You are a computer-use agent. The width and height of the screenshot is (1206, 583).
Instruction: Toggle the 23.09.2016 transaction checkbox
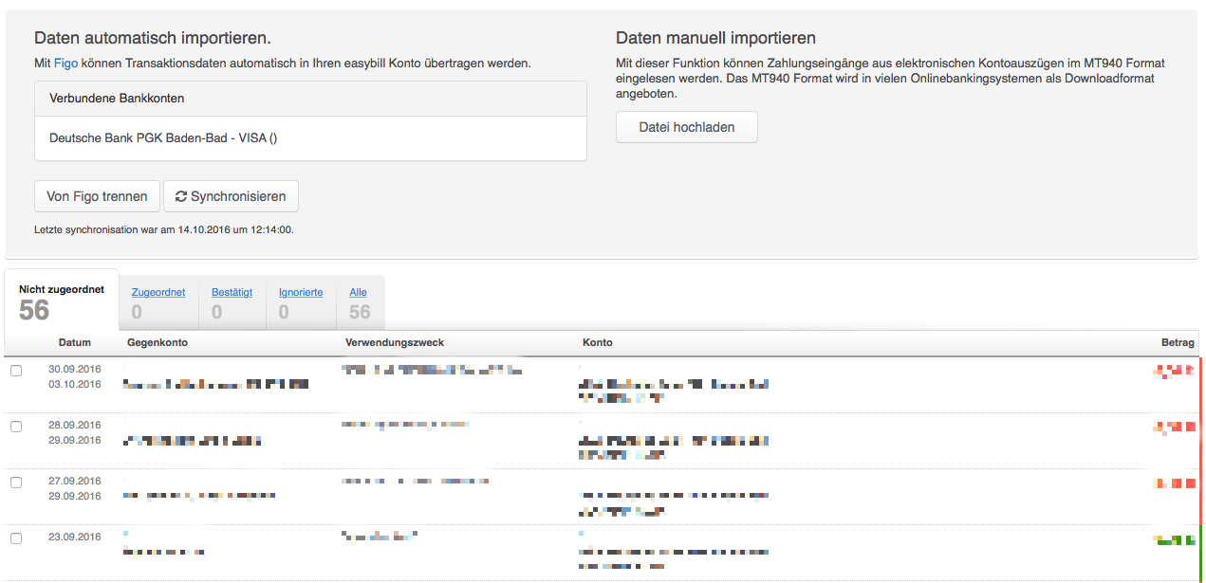coord(16,538)
